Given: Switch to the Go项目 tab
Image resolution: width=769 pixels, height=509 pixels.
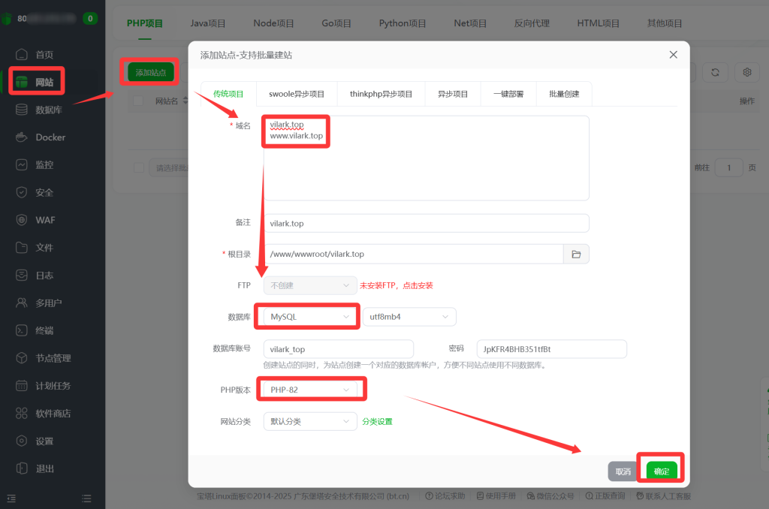Looking at the screenshot, I should (x=336, y=23).
